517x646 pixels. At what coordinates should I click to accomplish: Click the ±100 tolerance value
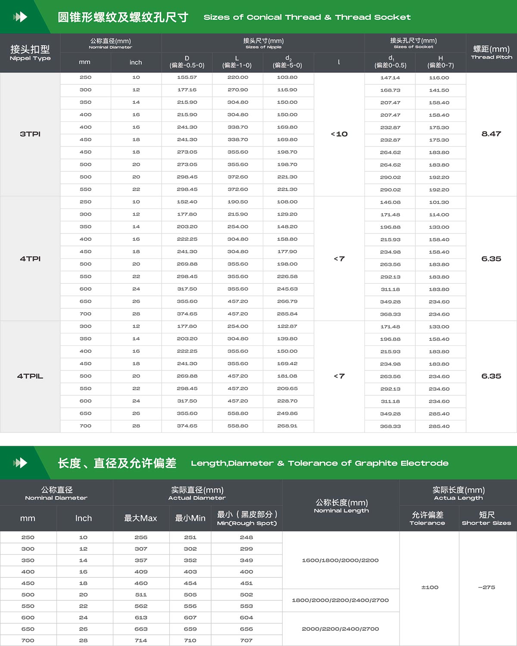[430, 587]
